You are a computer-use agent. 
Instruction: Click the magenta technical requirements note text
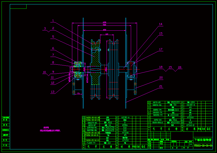[x=50, y=129]
